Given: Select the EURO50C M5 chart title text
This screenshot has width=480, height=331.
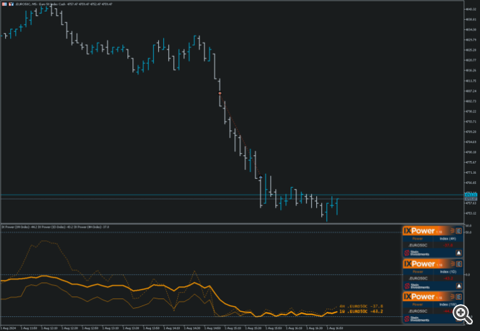Looking at the screenshot, I should pos(63,4).
